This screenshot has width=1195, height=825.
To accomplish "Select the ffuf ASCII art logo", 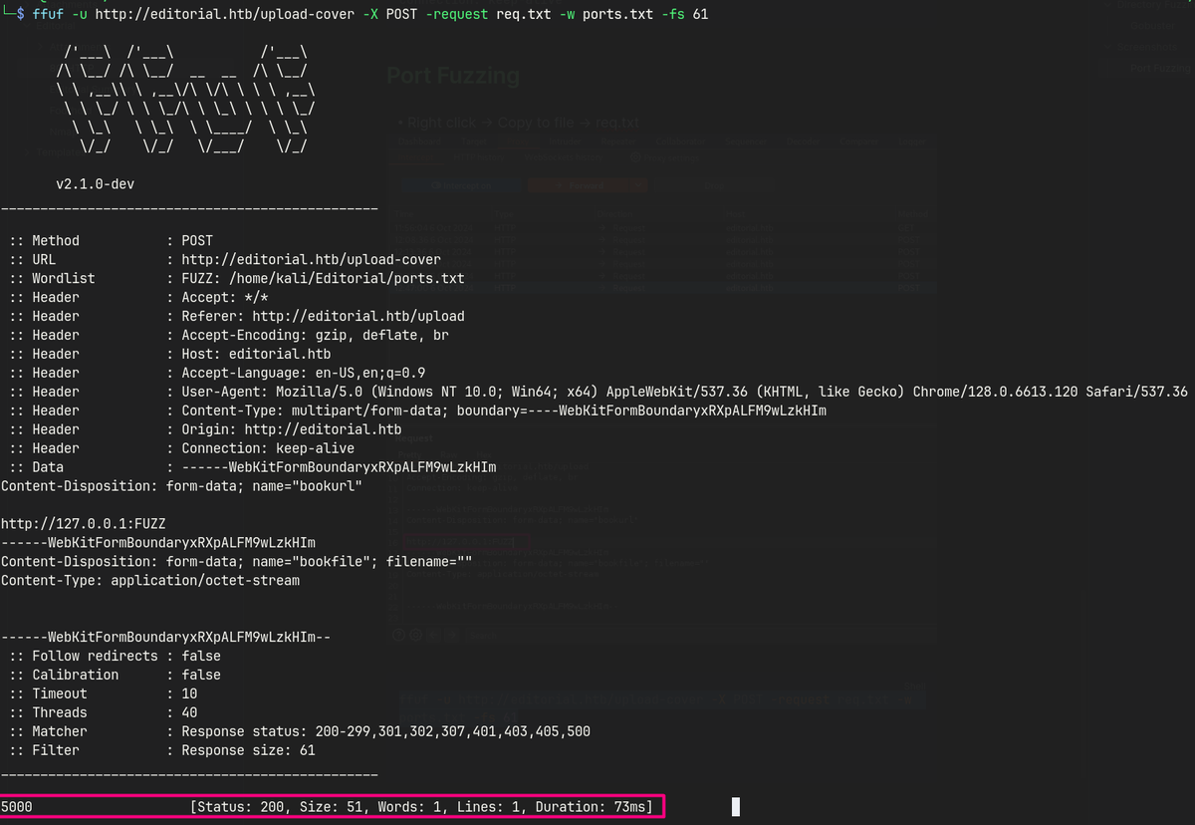I will point(186,100).
